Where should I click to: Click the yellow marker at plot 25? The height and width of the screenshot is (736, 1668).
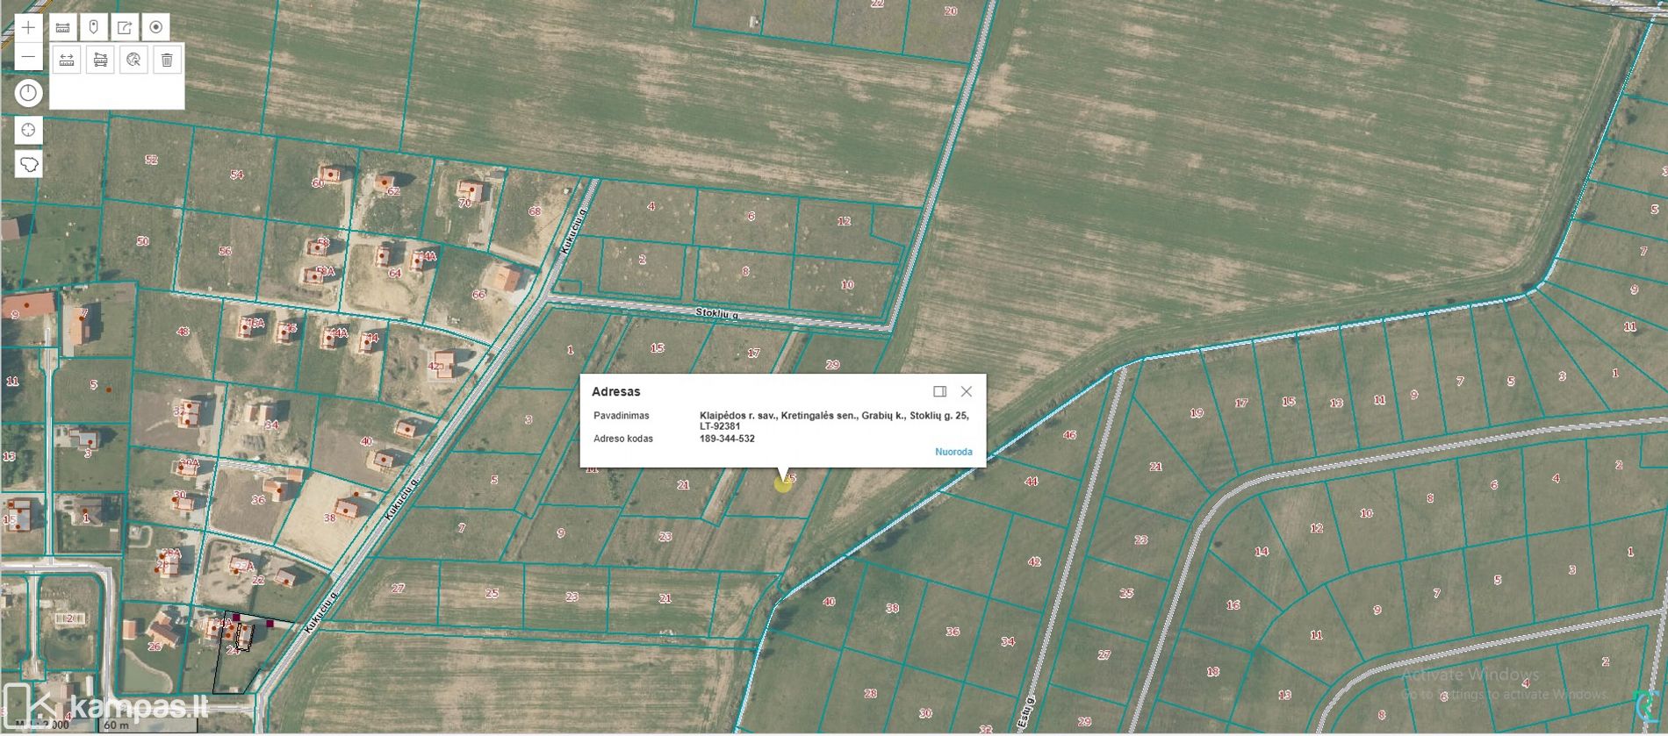(782, 483)
